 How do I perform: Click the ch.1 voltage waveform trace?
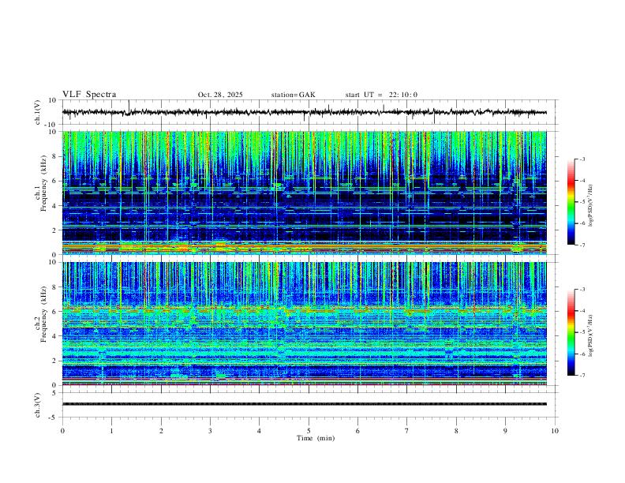coord(305,112)
